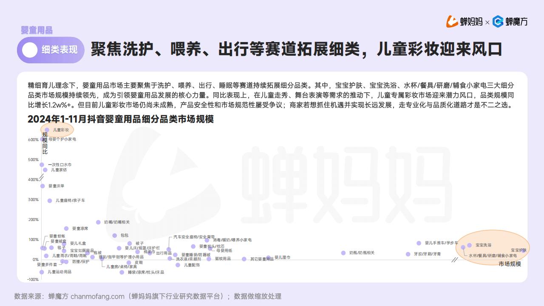Click the 儿童家纺 data label
The image size is (544, 306).
tap(59, 170)
